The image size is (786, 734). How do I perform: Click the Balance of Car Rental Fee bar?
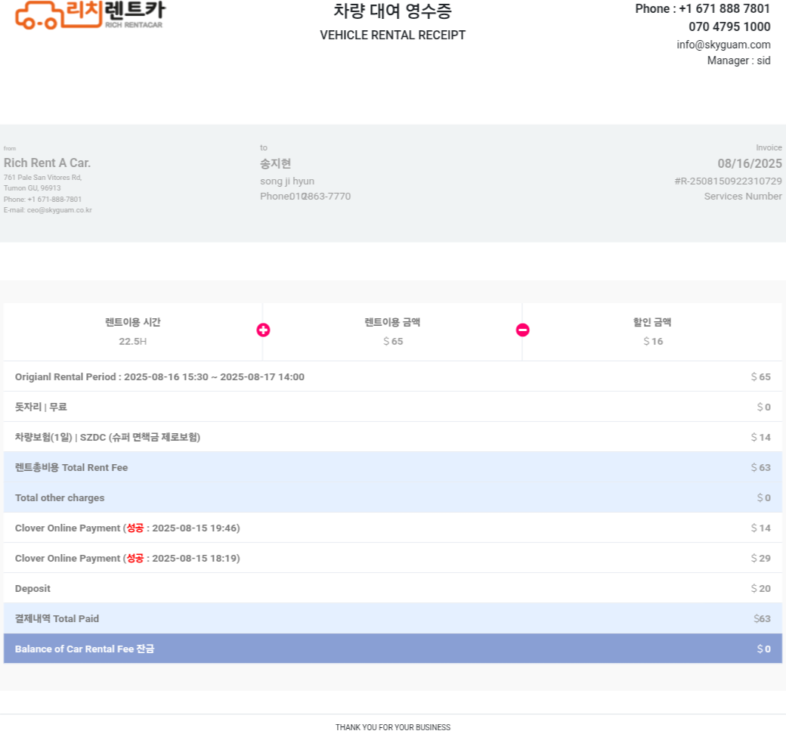(392, 649)
